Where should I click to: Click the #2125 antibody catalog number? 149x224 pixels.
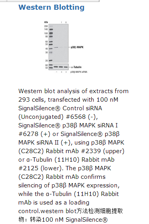pyautogui.click(x=28, y=168)
